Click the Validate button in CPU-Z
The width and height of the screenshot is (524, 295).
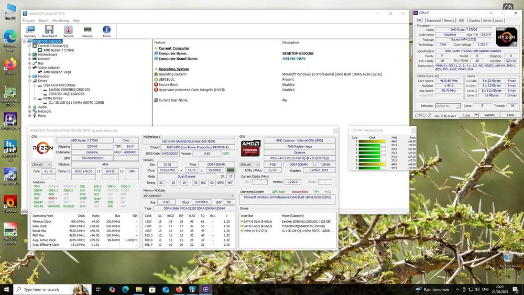click(x=489, y=115)
